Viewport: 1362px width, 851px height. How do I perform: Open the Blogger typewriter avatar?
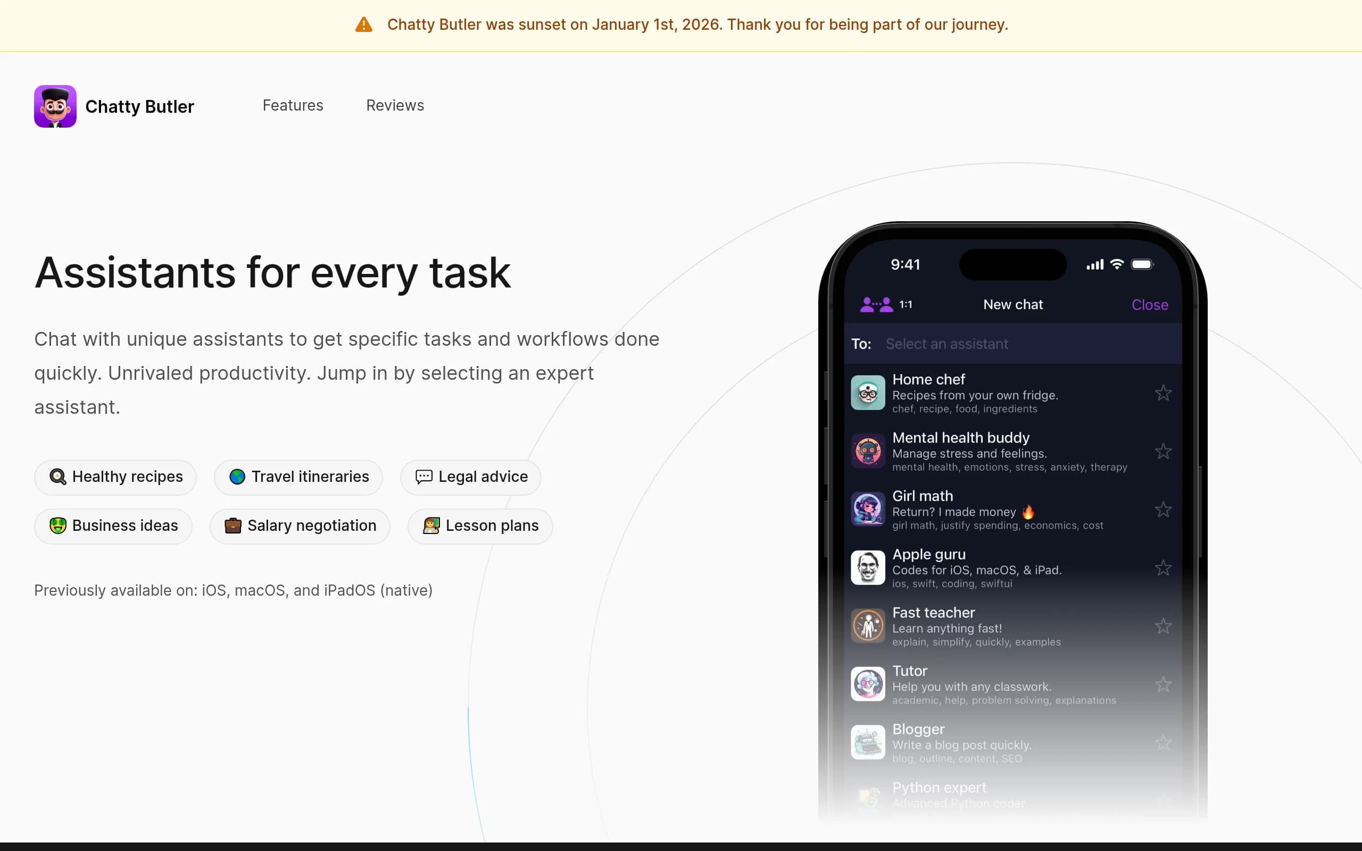click(x=868, y=742)
